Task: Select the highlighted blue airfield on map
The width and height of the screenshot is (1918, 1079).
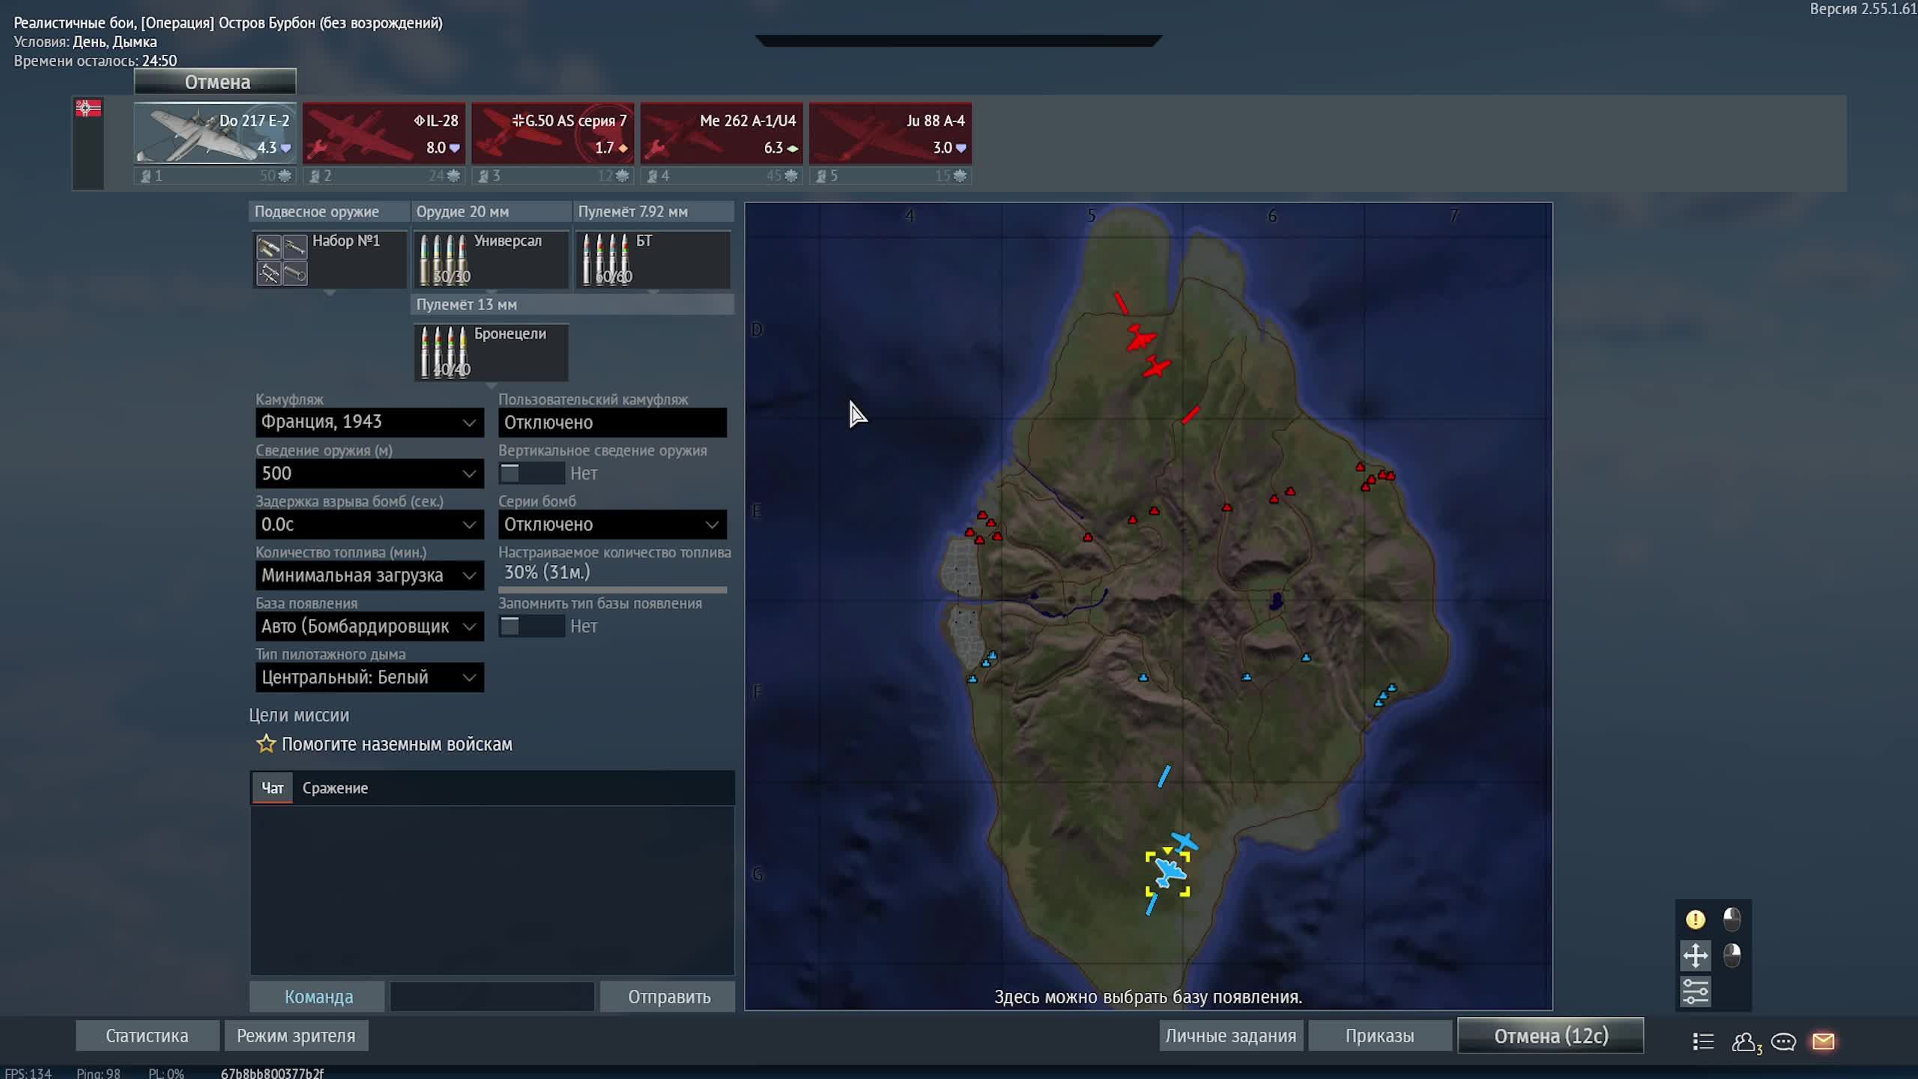Action: pos(1167,872)
